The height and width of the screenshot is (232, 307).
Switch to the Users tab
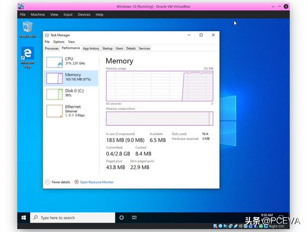coord(119,48)
